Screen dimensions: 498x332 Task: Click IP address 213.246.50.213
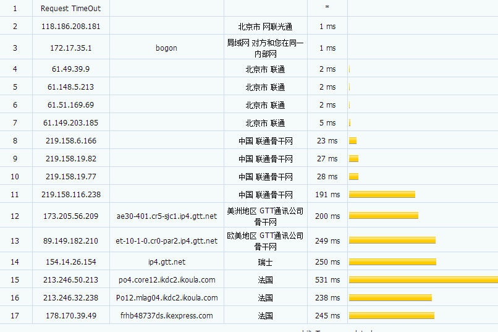point(70,280)
